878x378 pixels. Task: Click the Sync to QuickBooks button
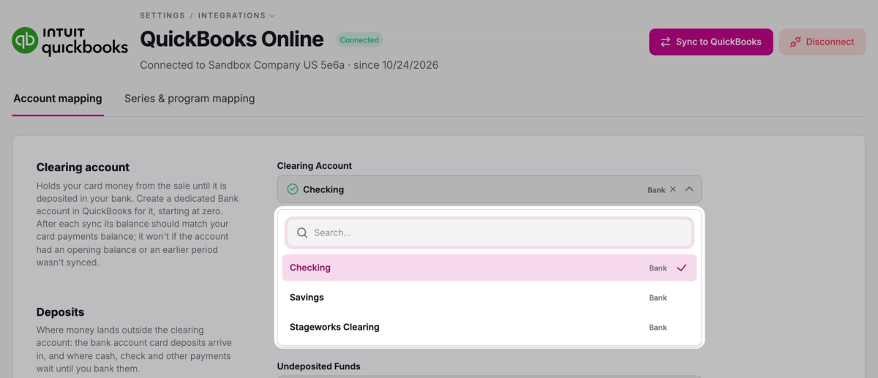711,42
